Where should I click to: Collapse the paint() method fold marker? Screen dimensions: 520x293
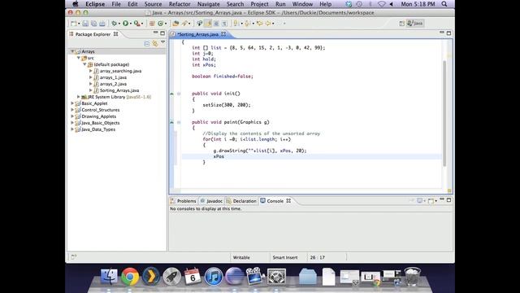click(179, 122)
